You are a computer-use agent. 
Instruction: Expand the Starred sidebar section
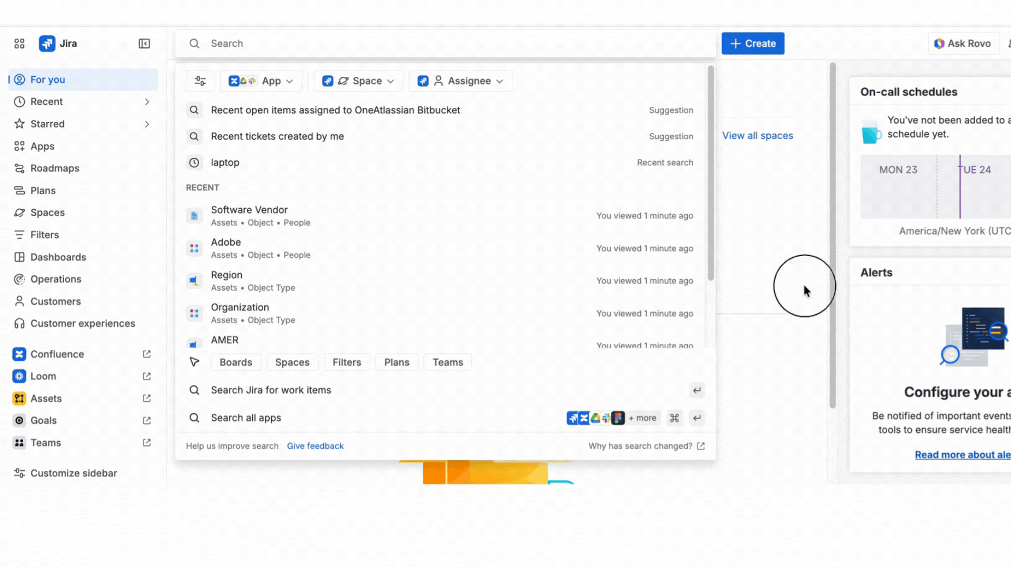[x=147, y=124]
